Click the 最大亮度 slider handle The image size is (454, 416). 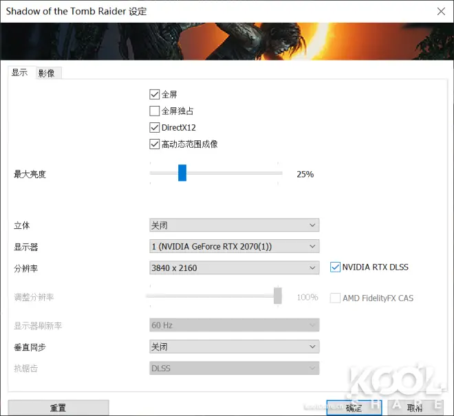coord(182,173)
